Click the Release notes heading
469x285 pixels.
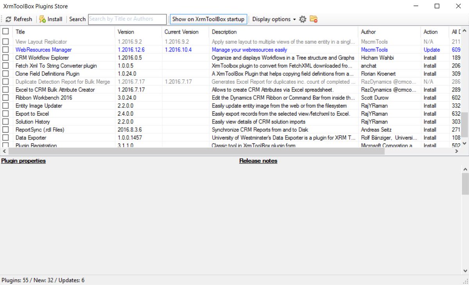(258, 161)
